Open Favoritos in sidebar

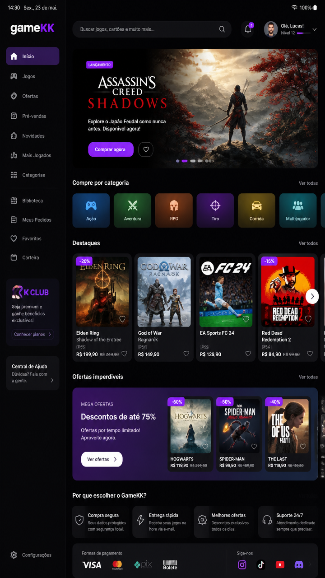click(x=32, y=238)
